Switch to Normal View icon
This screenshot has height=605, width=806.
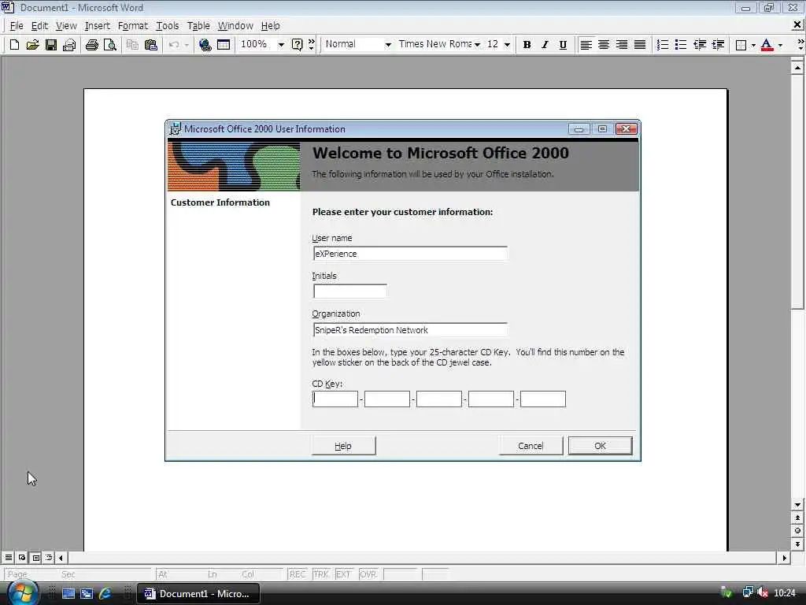9,557
